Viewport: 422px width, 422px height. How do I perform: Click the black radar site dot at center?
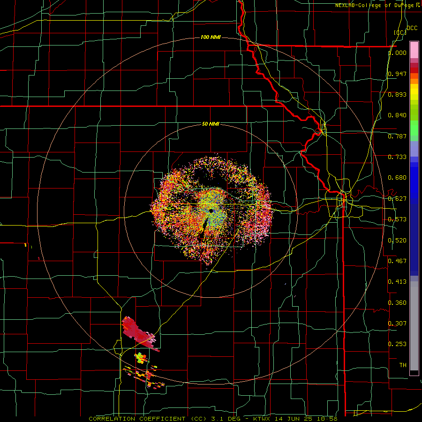click(211, 211)
